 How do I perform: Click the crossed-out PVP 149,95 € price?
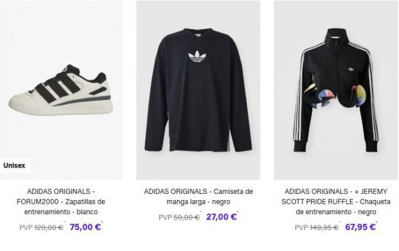[x=317, y=227]
